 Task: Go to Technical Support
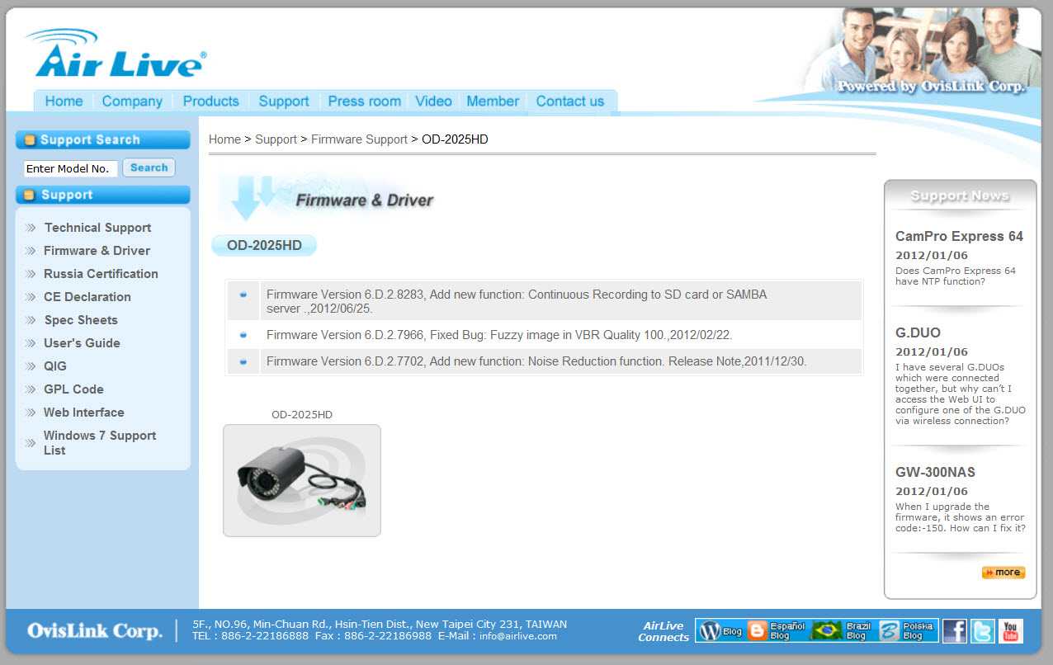click(97, 228)
